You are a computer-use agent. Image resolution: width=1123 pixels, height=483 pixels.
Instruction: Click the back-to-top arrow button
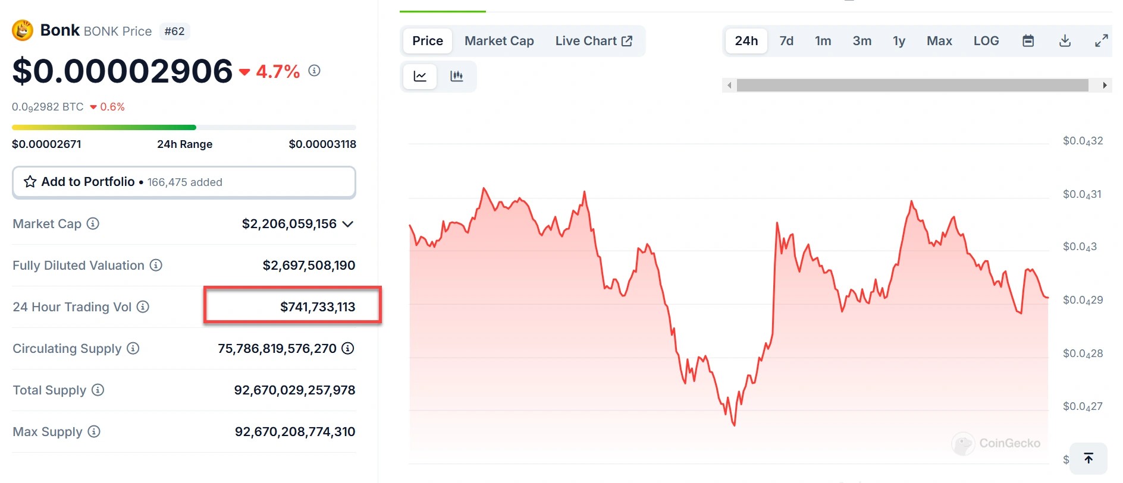coord(1088,458)
